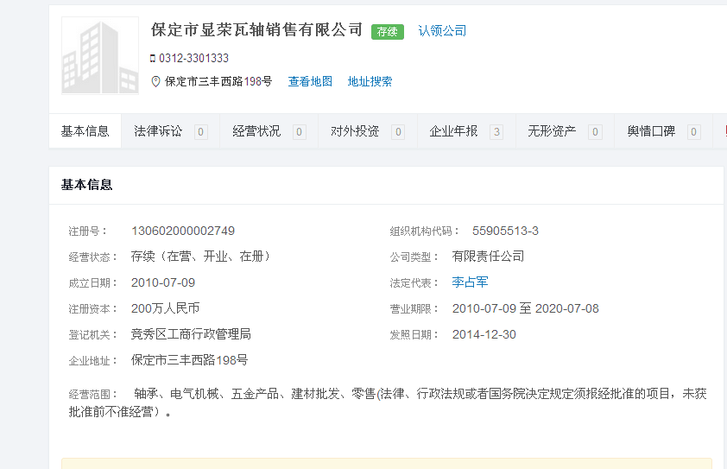Click the 认领公司 link

(x=442, y=31)
